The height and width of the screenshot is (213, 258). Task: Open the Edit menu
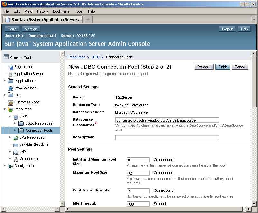(x=17, y=11)
